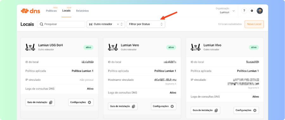Screen dimensions: 285x120
Task: Click router icon of Lumiun Vero
Action: (x=112, y=47)
